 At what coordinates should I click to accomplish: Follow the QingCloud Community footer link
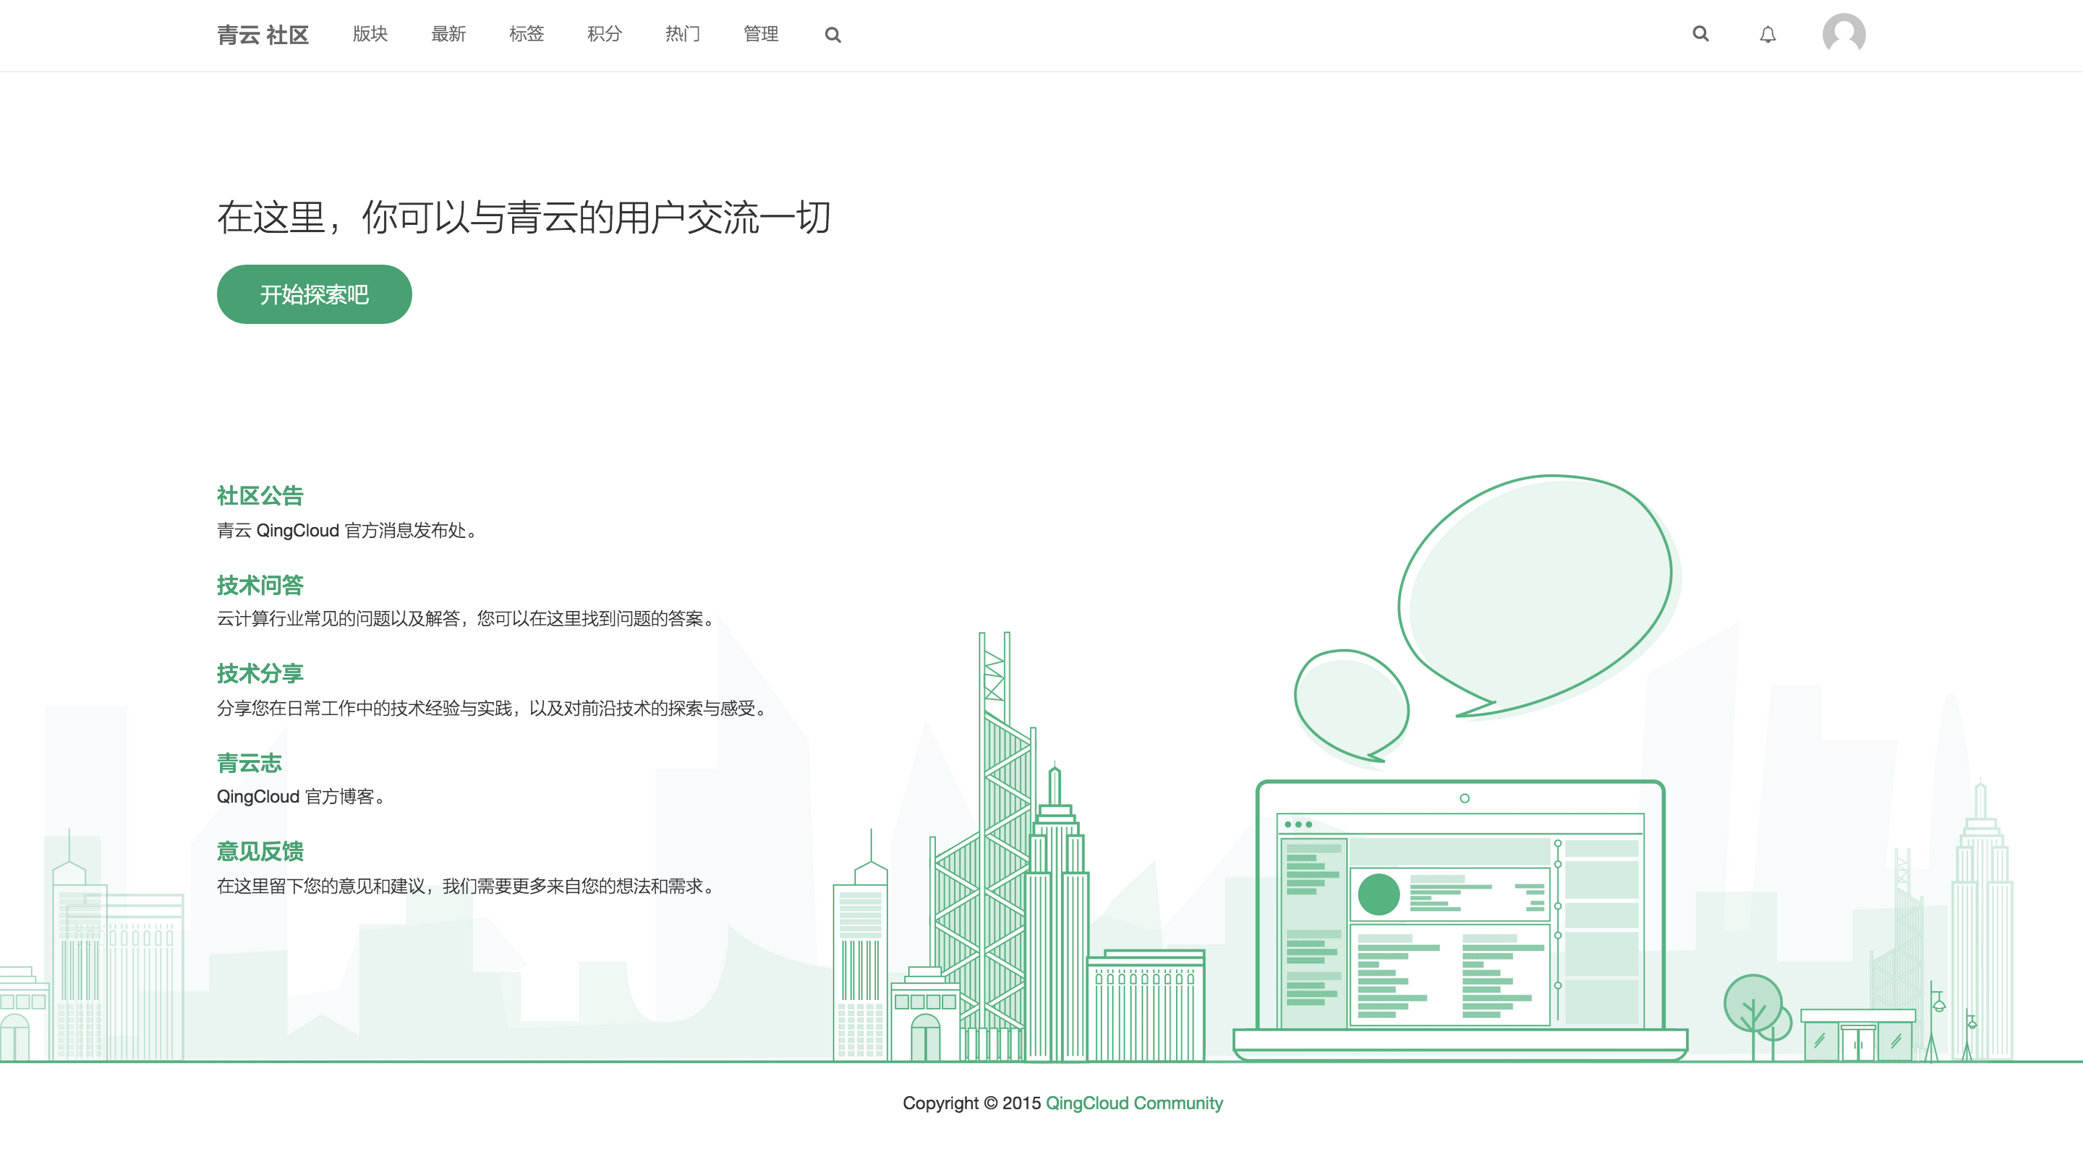tap(1133, 1103)
